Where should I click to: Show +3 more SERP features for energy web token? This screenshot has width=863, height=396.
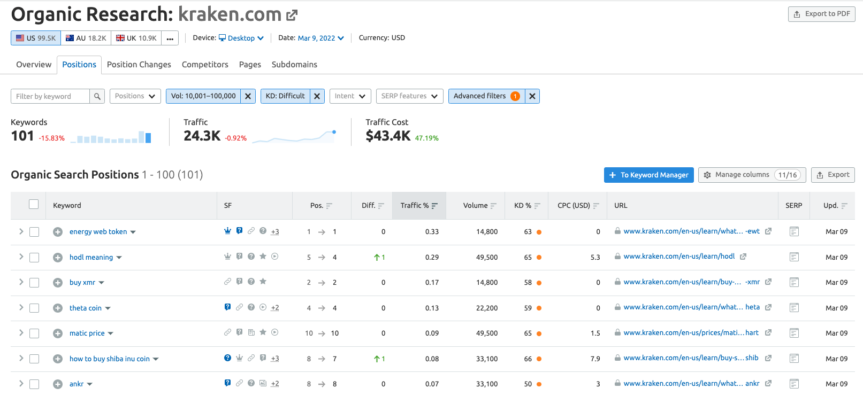click(275, 232)
